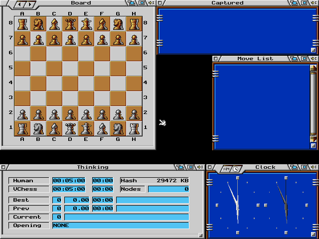This screenshot has width=319, height=239.
Task: Click the left analog clock face
Action: pyautogui.click(x=238, y=205)
